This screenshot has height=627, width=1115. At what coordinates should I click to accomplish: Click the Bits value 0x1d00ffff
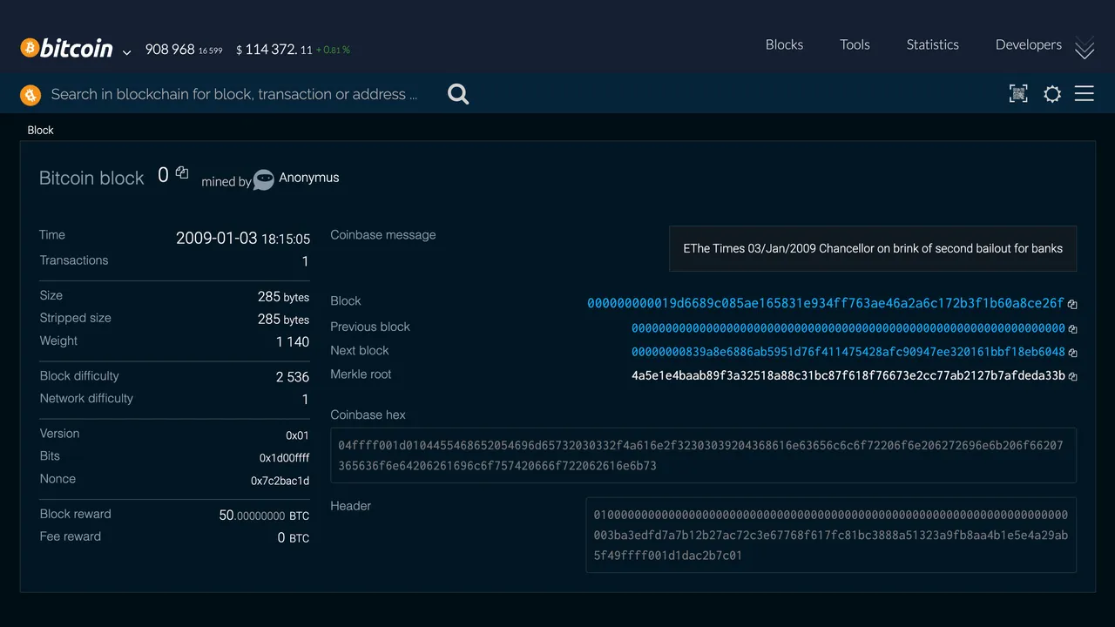[x=284, y=458]
